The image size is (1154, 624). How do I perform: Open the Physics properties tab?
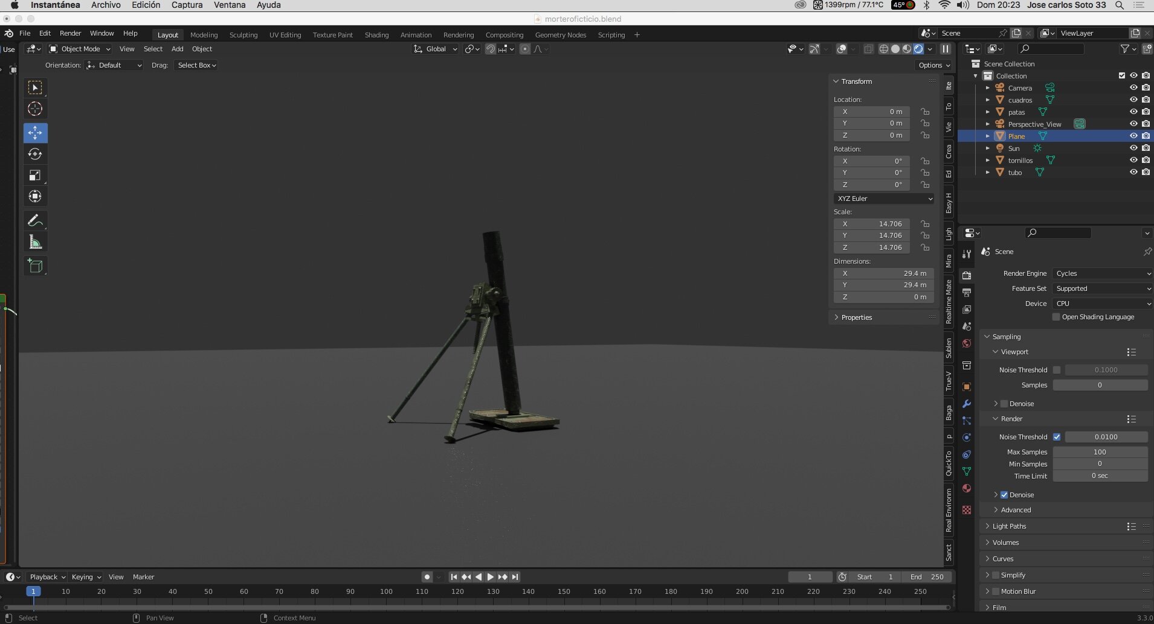tap(967, 438)
